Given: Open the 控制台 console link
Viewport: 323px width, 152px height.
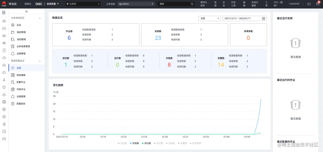Looking at the screenshot, I should [x=28, y=4].
